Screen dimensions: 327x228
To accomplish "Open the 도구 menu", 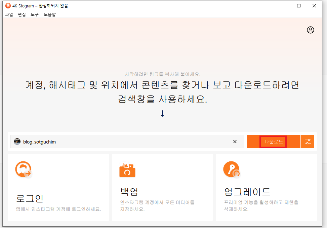I will (x=35, y=14).
